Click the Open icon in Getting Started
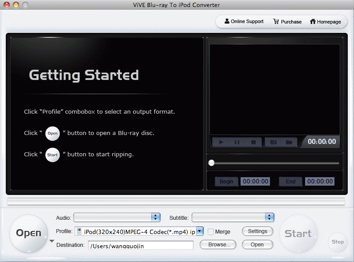Image resolution: width=354 pixels, height=262 pixels. coord(52,134)
